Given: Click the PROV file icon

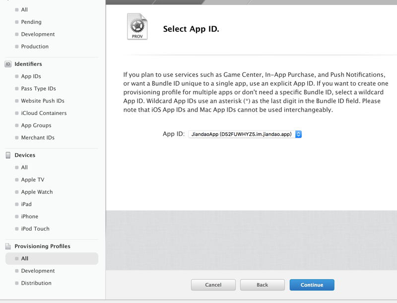Looking at the screenshot, I should 137,27.
